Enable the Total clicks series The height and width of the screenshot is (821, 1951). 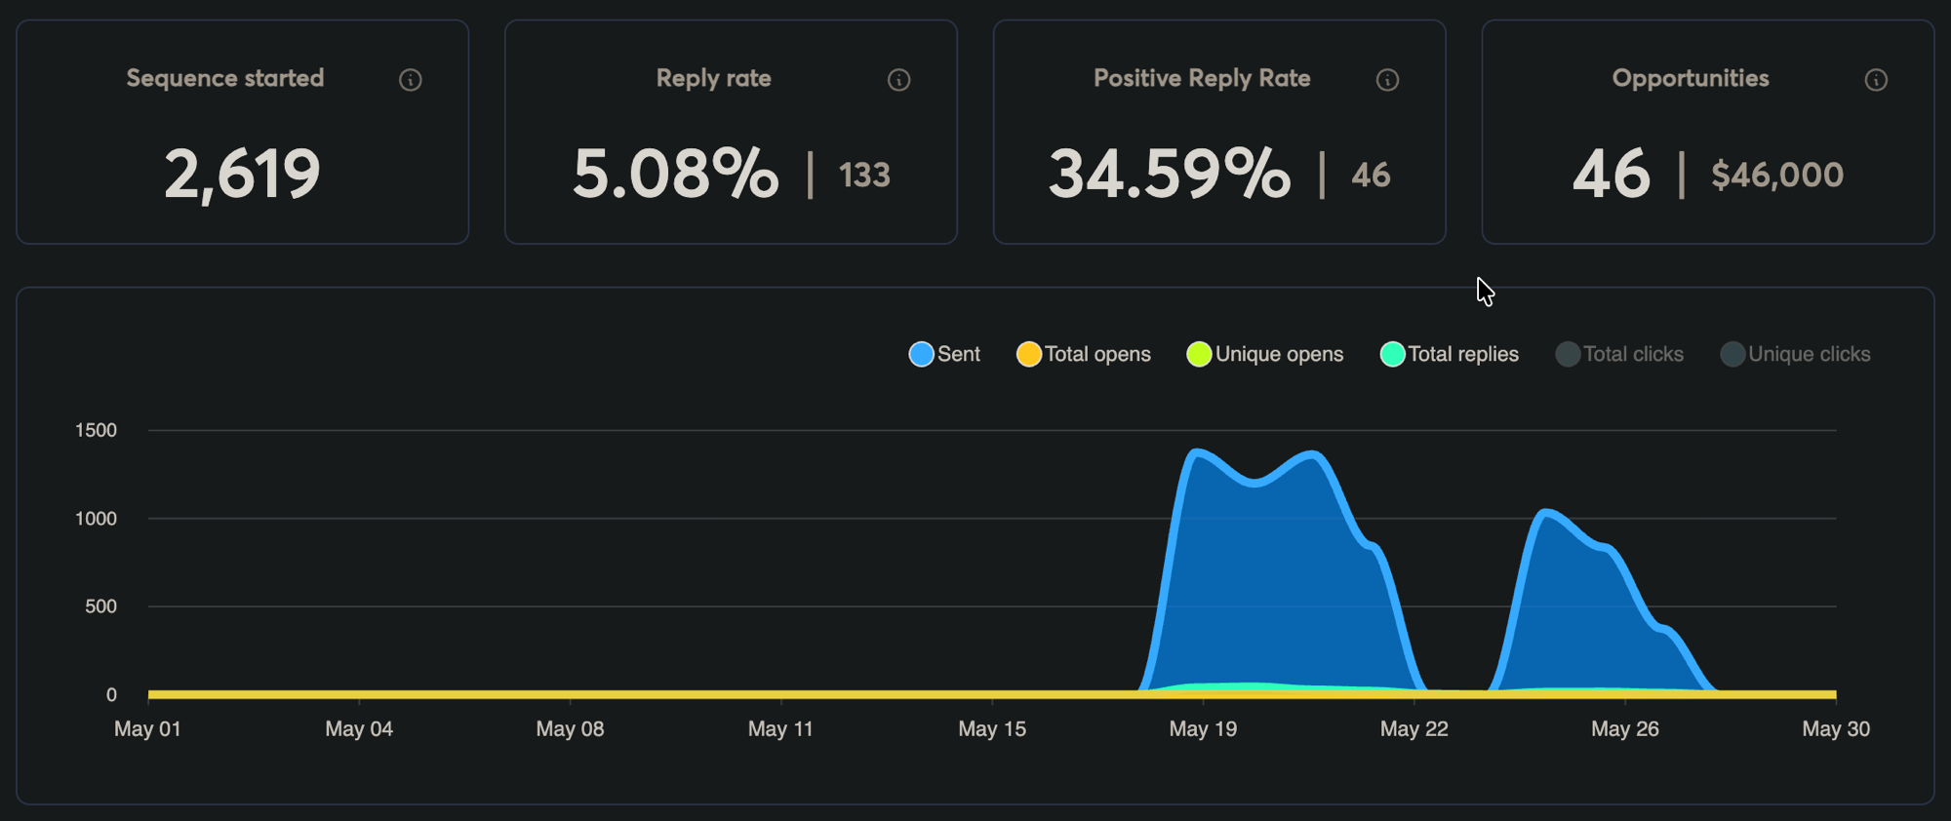[1619, 354]
